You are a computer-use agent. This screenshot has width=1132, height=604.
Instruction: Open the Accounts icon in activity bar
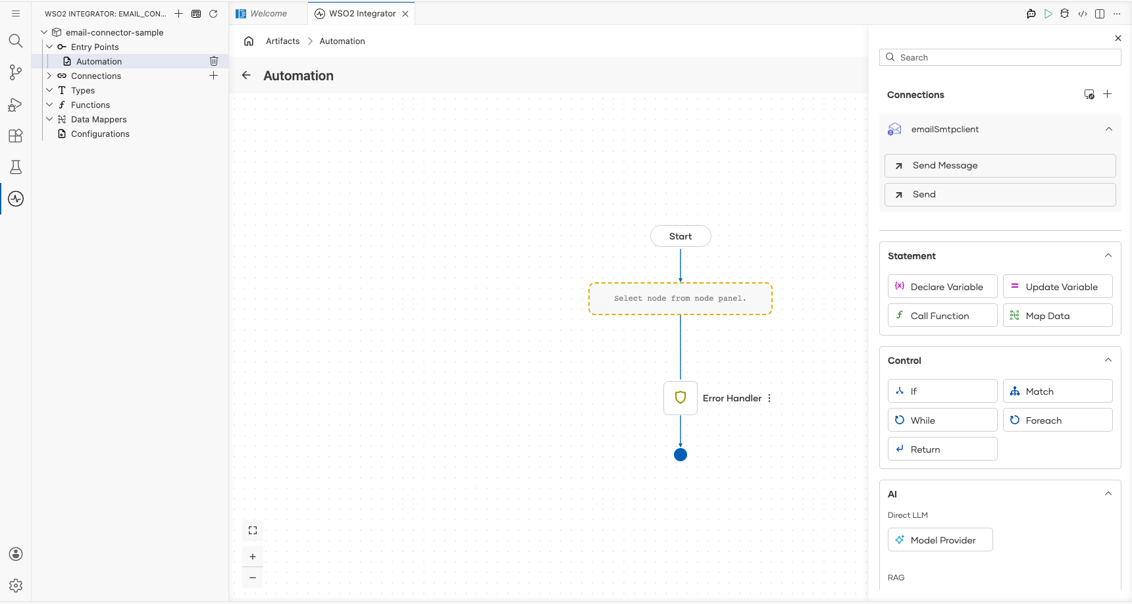coord(16,554)
